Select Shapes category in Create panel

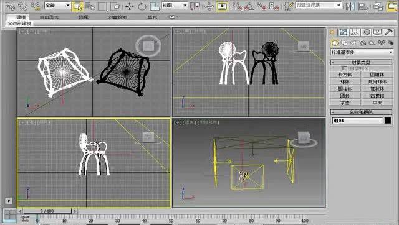344,43
